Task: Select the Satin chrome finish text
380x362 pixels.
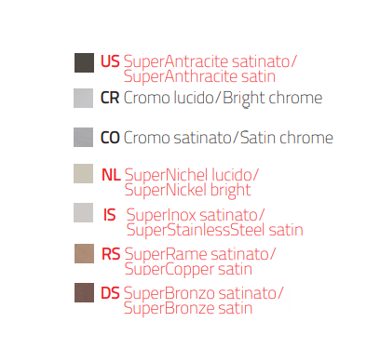Action: (x=287, y=138)
